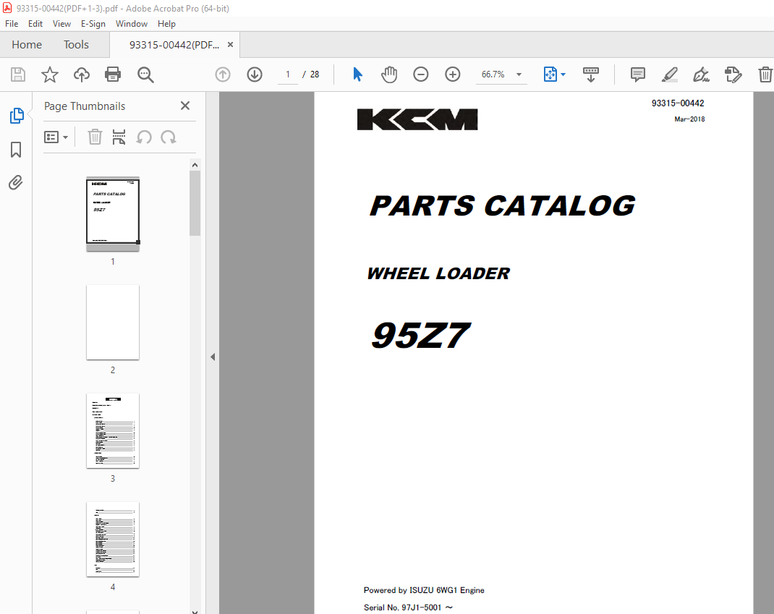
Task: Click the "WHEEL LOADER" text
Action: (x=438, y=273)
